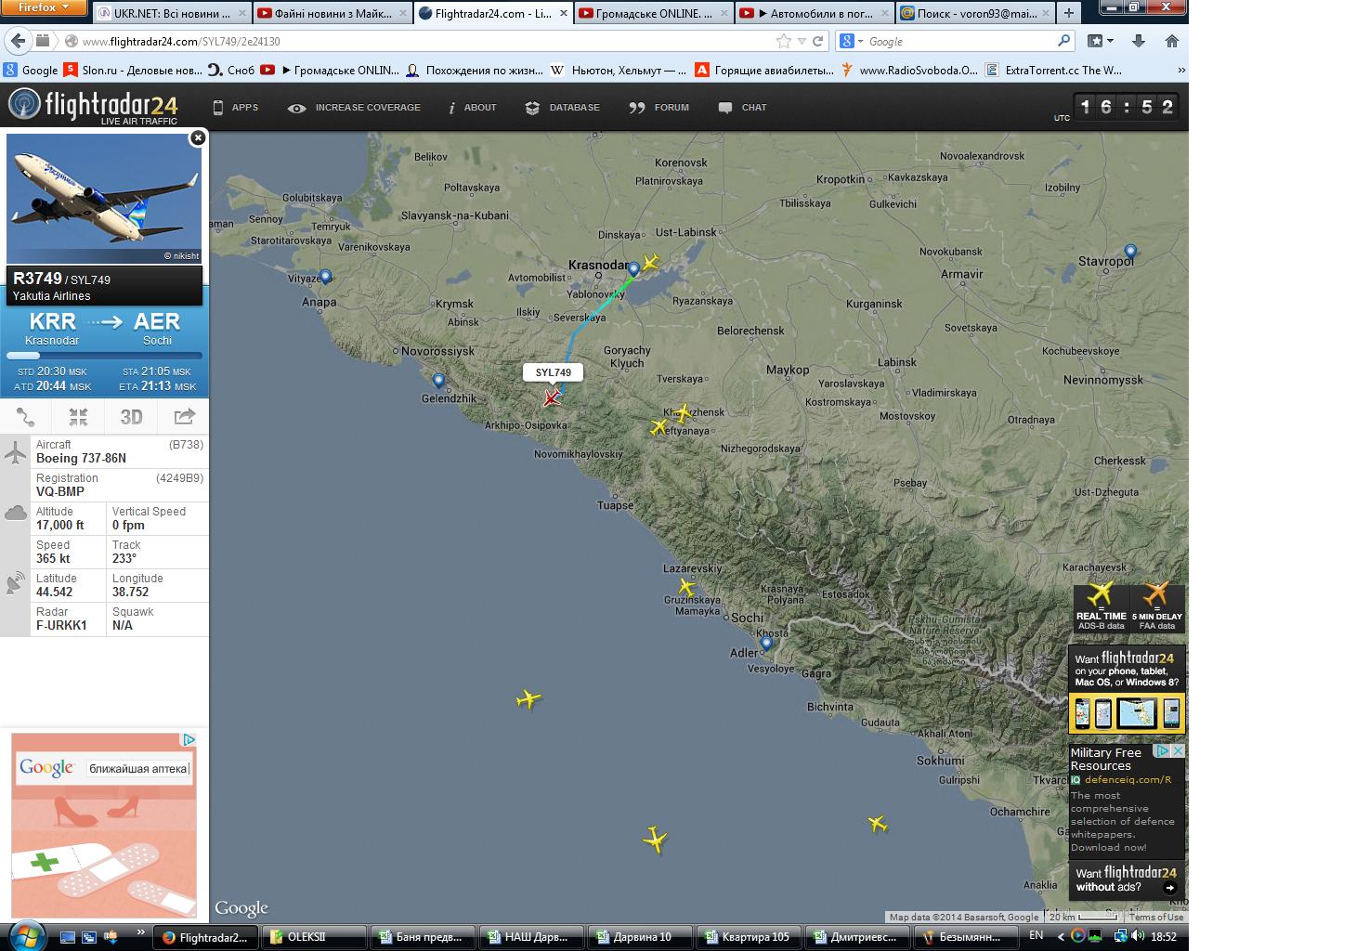Click the flight progress bar
This screenshot has height=951, width=1356.
(104, 356)
